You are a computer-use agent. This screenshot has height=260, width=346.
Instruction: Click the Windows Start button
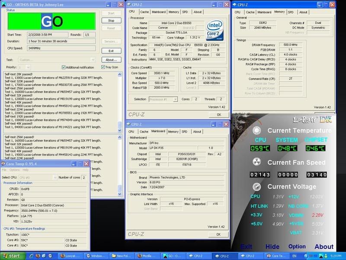tap(11, 256)
